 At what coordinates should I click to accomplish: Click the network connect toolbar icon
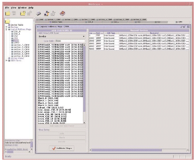(x=47, y=14)
